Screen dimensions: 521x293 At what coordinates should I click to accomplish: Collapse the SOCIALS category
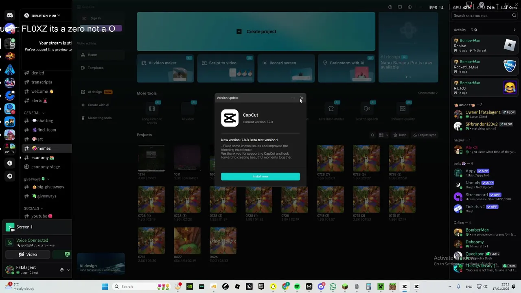33,208
